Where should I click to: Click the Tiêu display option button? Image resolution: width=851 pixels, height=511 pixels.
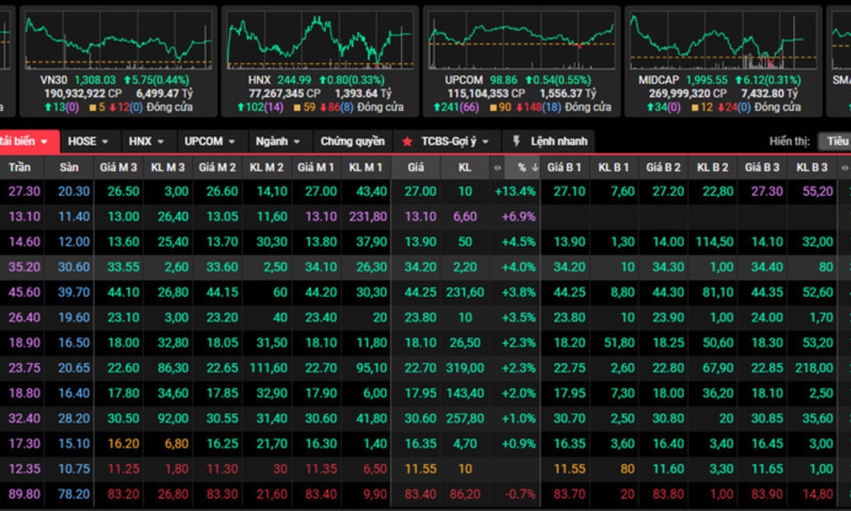(x=835, y=141)
